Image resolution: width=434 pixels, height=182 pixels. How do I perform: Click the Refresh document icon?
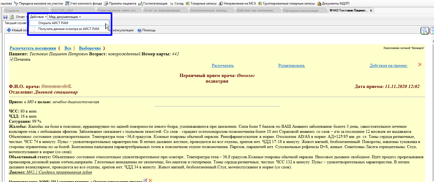point(12,17)
